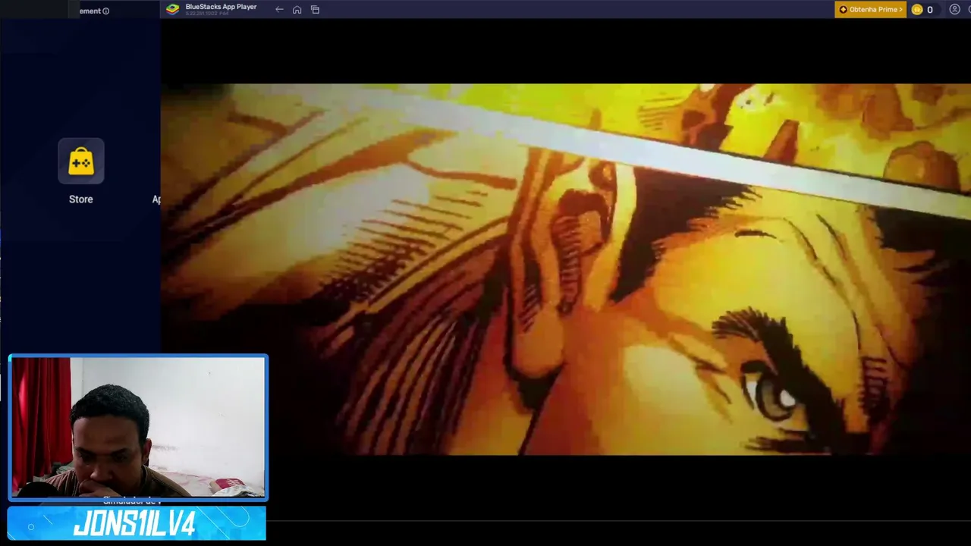Click the webcam overlay video feed

click(138, 428)
